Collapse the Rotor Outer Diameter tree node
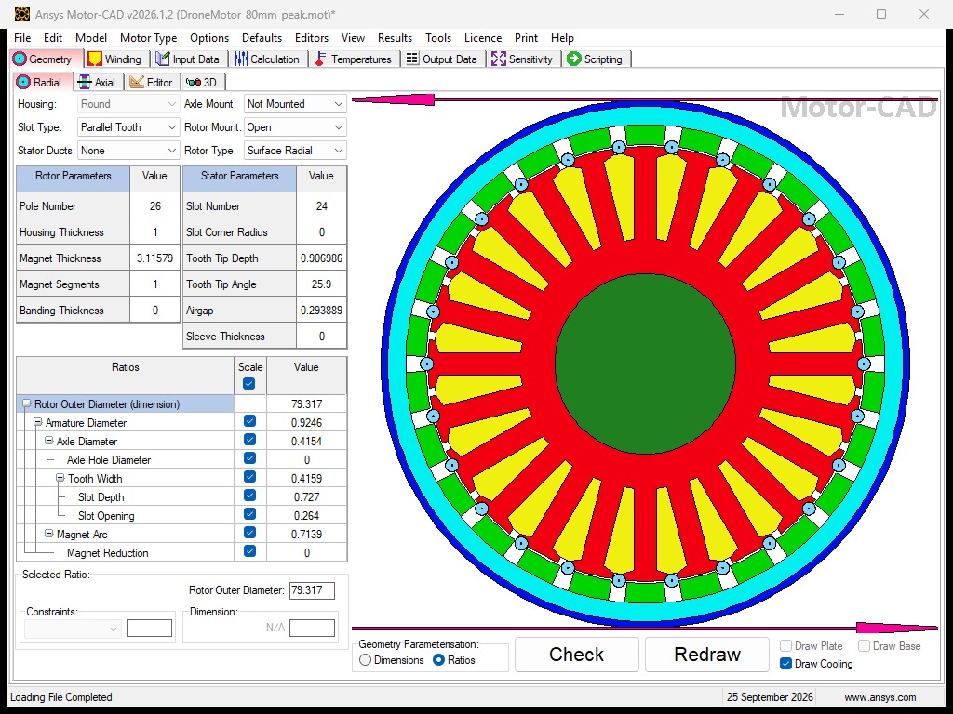Viewport: 953px width, 714px height. (x=27, y=403)
